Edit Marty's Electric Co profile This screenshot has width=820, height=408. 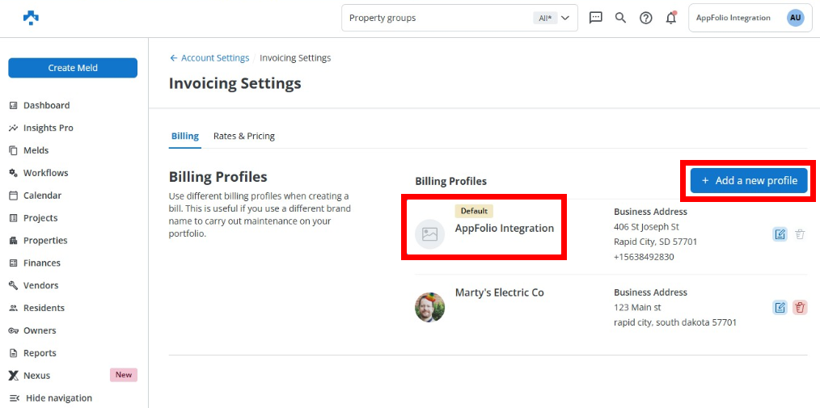tap(780, 307)
